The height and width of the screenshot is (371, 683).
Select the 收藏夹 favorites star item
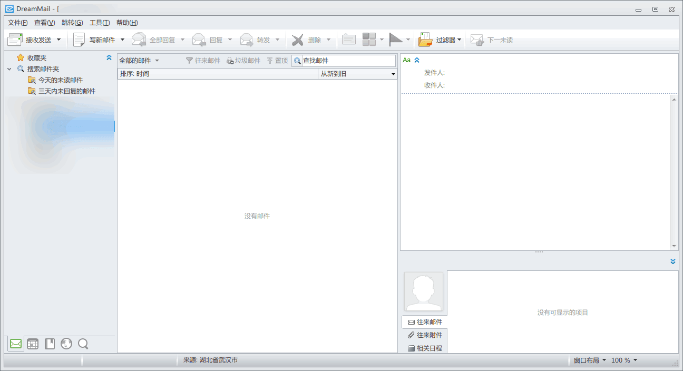coord(32,58)
